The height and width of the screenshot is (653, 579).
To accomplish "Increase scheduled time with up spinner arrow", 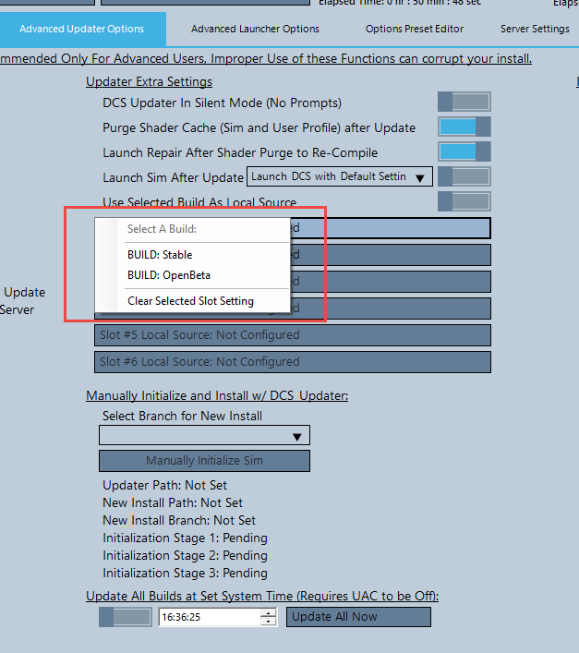I will (x=269, y=612).
